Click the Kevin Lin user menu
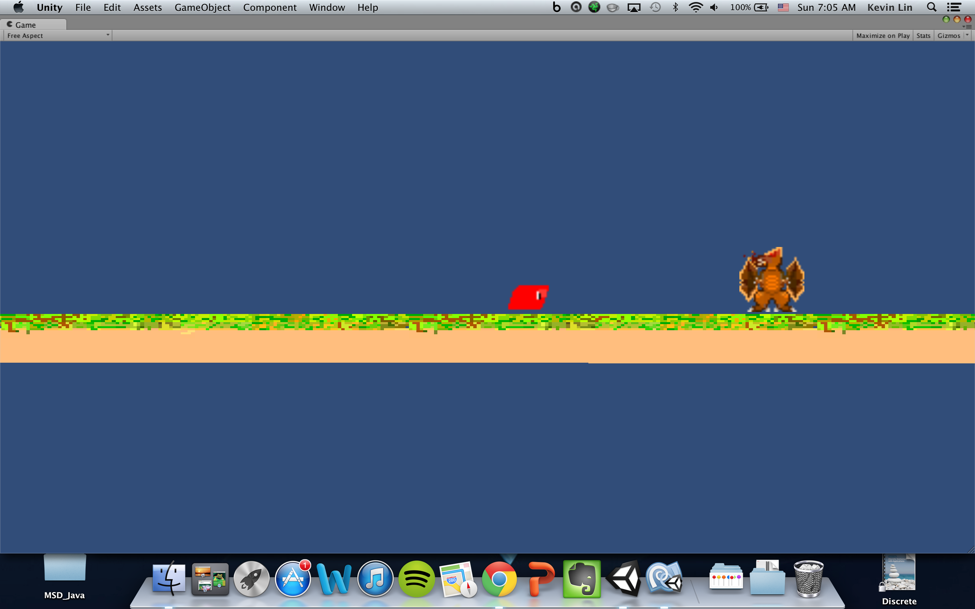Image resolution: width=975 pixels, height=609 pixels. coord(890,7)
